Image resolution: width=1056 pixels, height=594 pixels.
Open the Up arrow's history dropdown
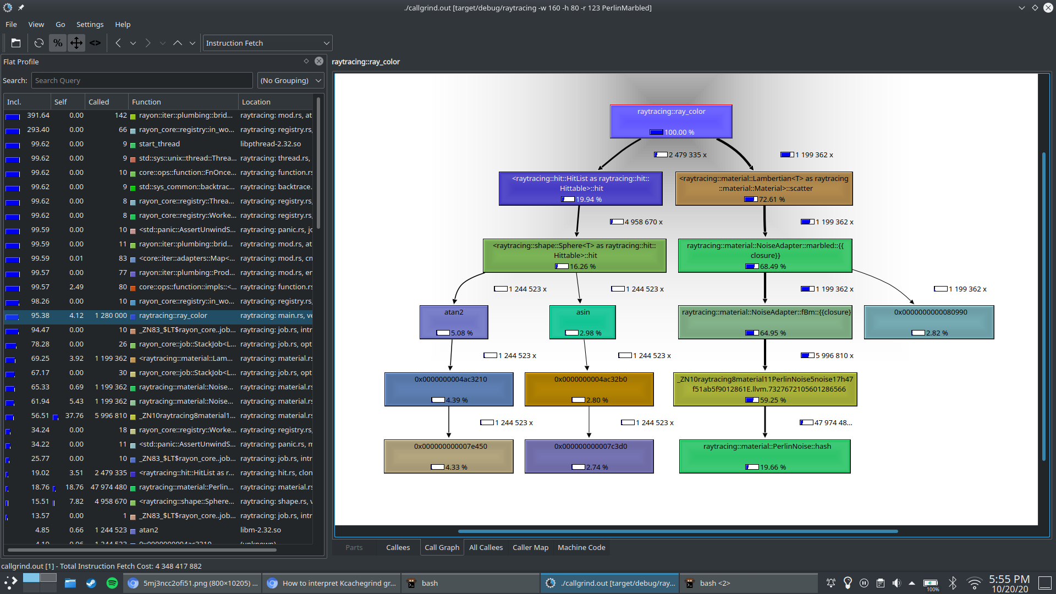tap(193, 43)
